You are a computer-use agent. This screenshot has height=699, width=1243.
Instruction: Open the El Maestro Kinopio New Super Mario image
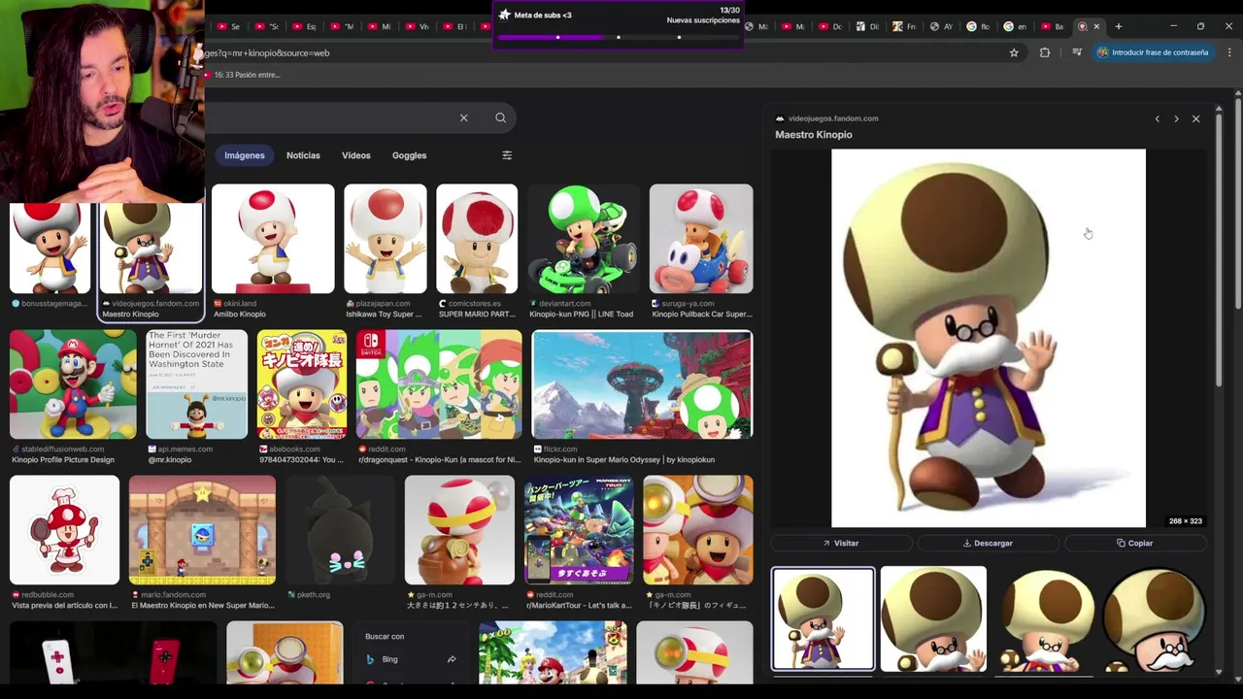click(202, 530)
